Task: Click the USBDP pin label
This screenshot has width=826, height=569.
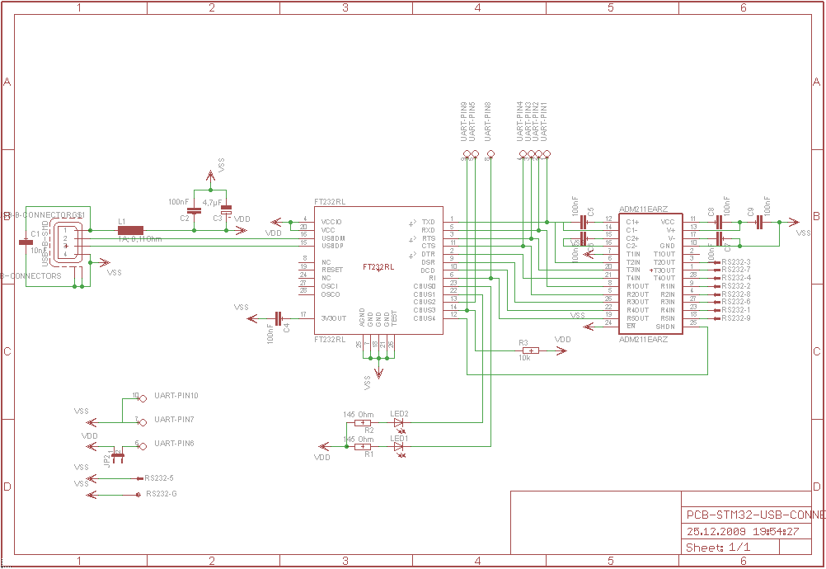Action: (334, 246)
